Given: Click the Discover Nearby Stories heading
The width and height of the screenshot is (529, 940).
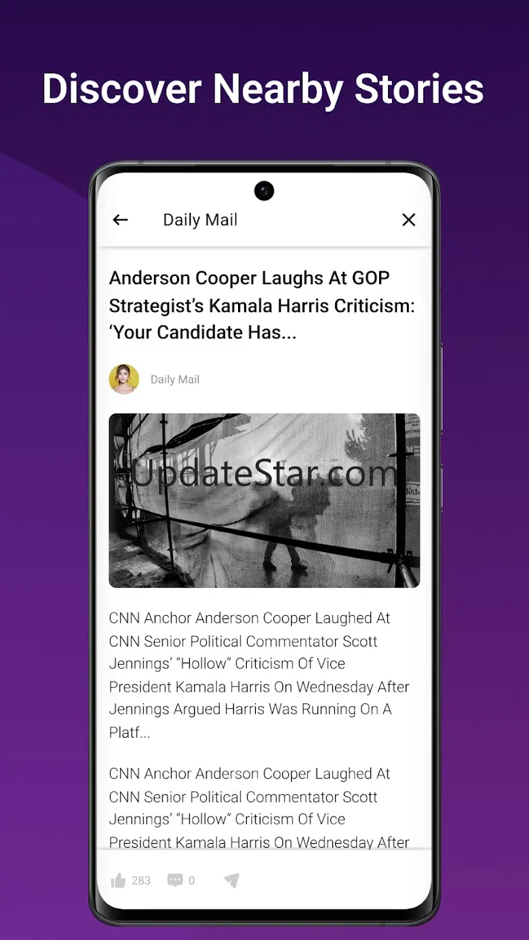Looking at the screenshot, I should coord(263,89).
